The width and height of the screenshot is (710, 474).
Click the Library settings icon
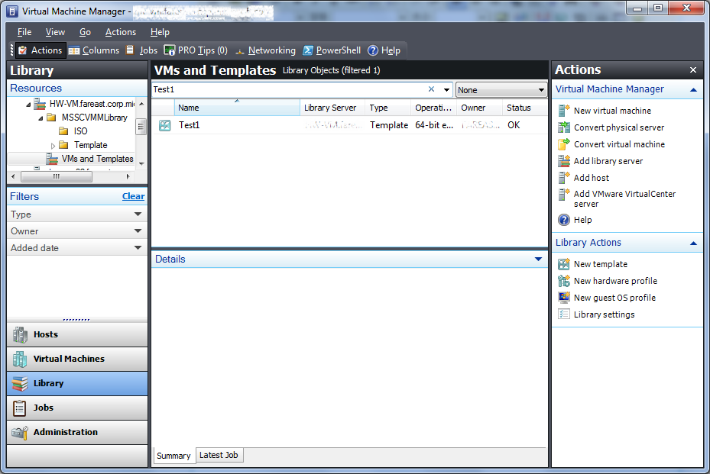pyautogui.click(x=564, y=314)
